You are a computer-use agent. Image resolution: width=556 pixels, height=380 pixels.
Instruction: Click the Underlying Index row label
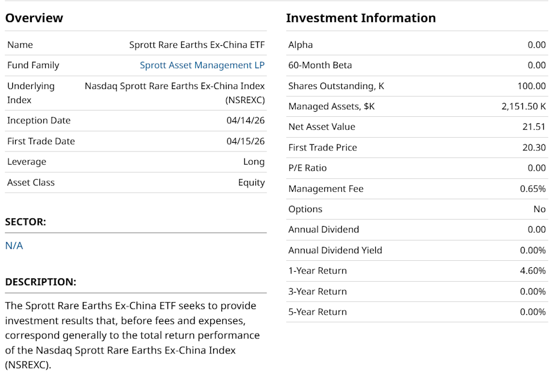[x=31, y=93]
